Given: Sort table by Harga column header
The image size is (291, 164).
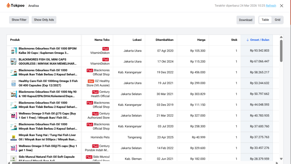Looking at the screenshot, I should pyautogui.click(x=201, y=40).
